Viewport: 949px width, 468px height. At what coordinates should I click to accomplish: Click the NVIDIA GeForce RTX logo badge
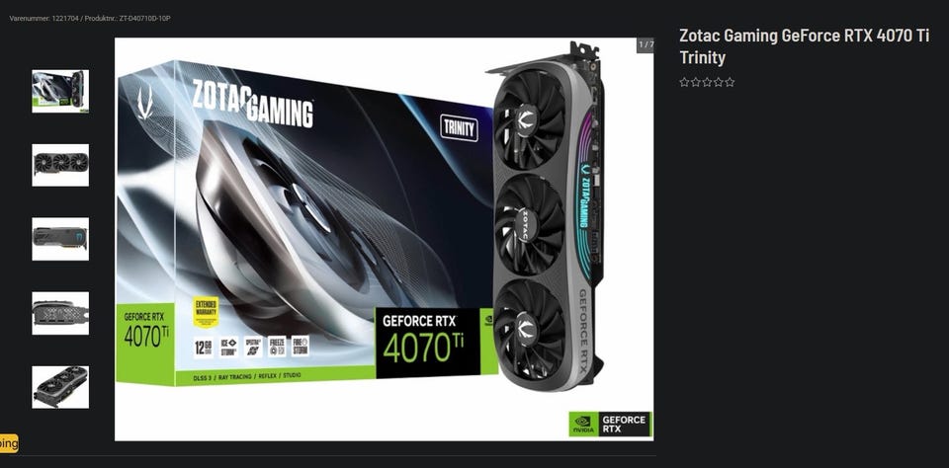point(610,425)
